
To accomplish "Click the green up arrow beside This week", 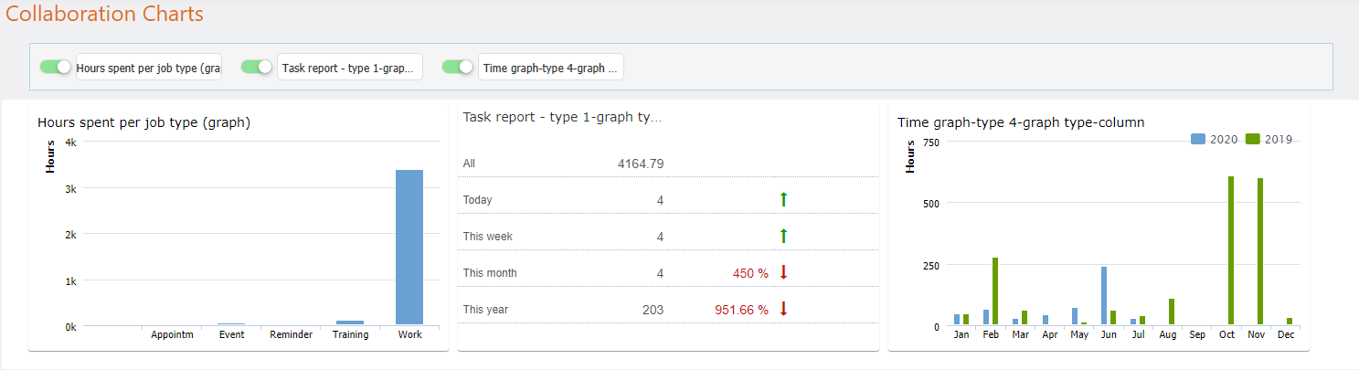I will (x=782, y=236).
